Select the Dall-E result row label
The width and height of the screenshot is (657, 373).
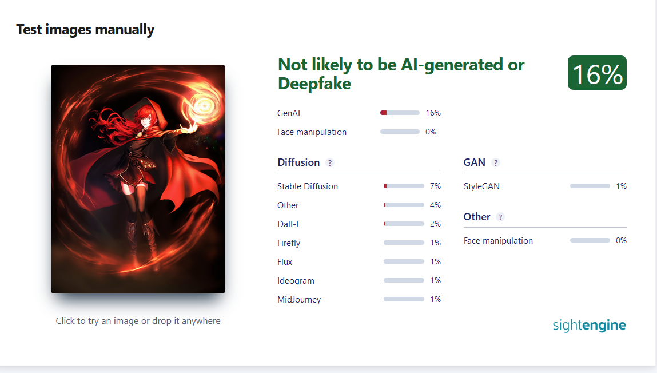(x=289, y=224)
